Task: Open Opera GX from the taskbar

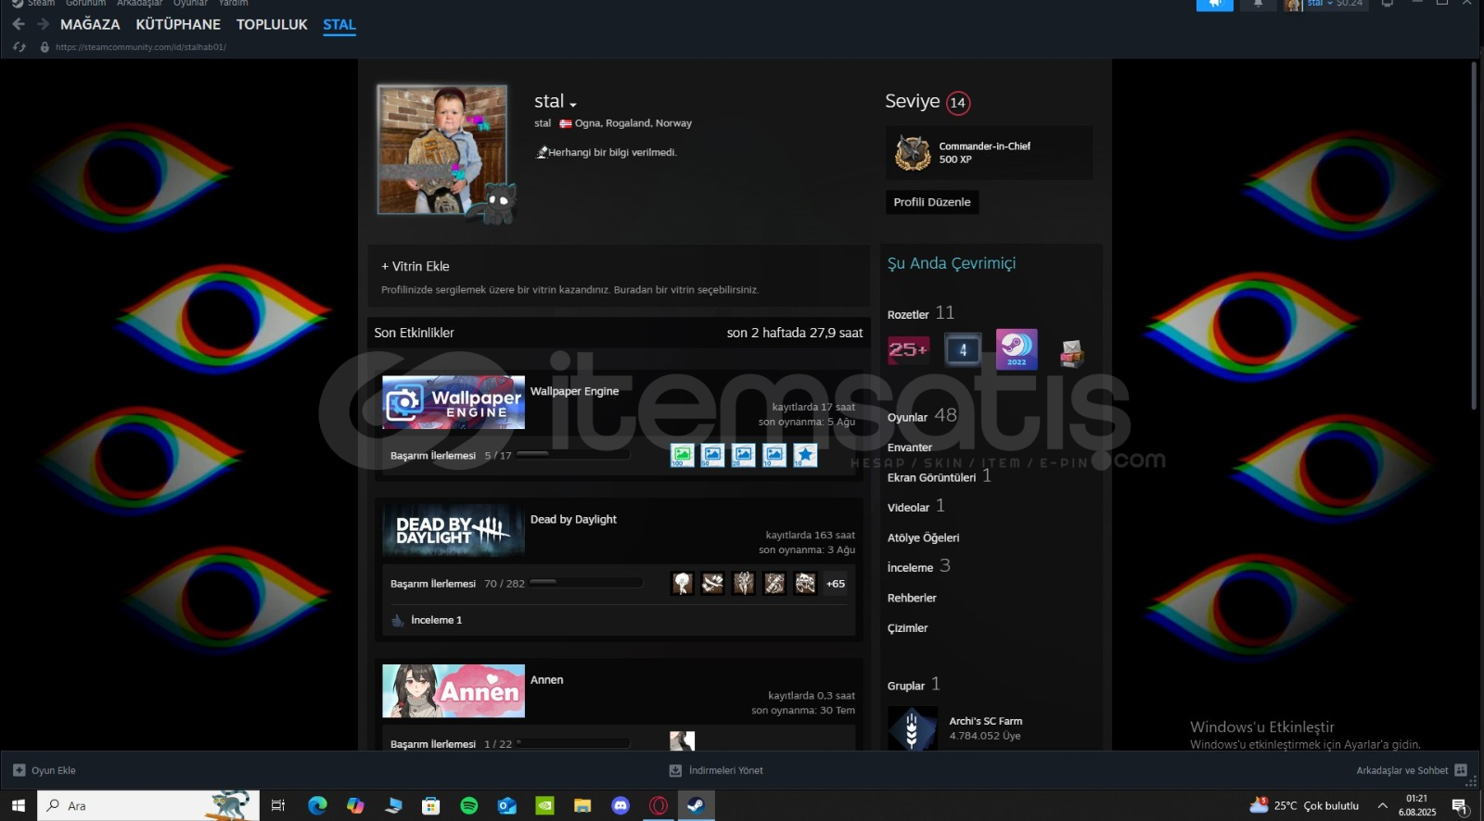Action: [659, 805]
